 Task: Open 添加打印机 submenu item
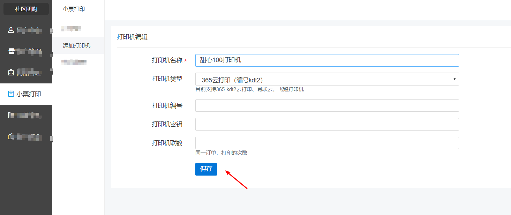[x=78, y=45]
